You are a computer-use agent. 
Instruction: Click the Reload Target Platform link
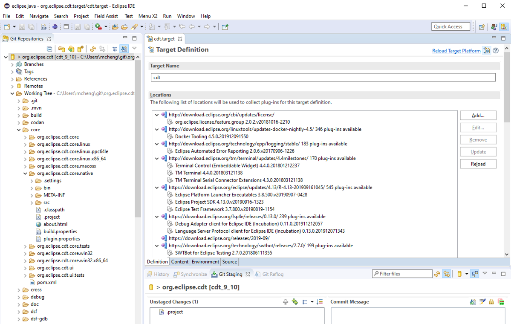pos(456,51)
